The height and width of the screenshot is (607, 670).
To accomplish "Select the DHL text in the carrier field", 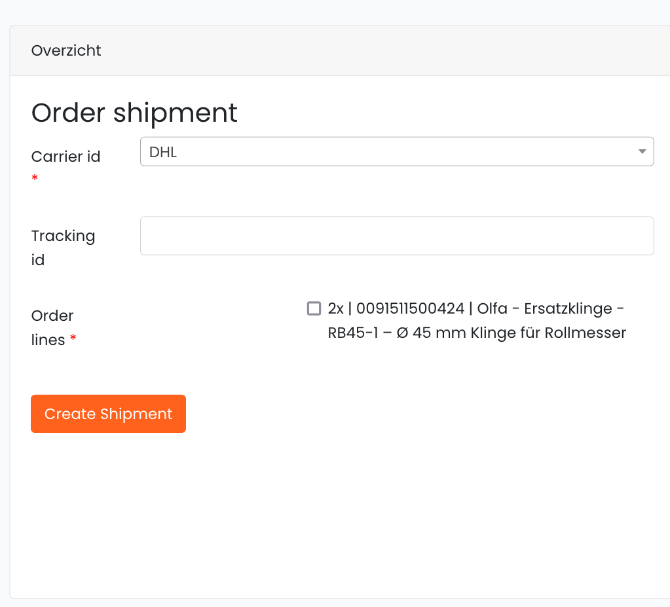I will (x=163, y=152).
